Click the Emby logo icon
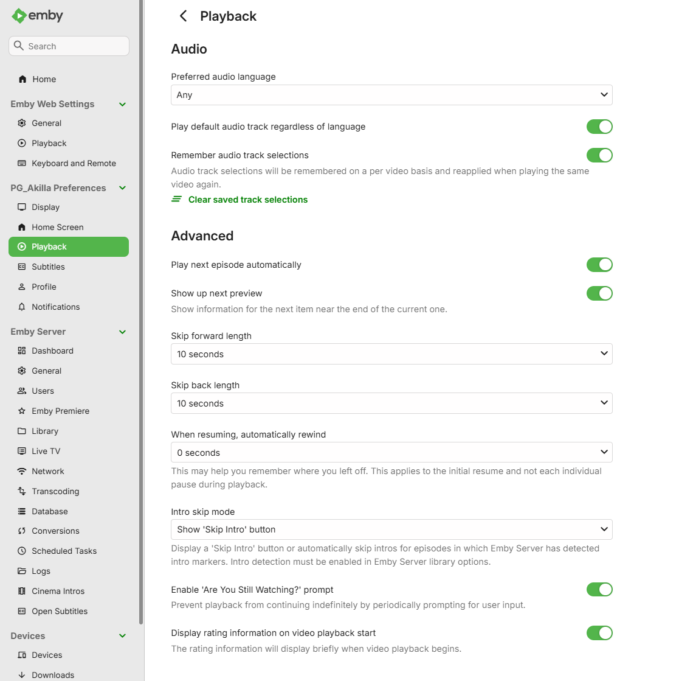This screenshot has height=681, width=679. 19,16
